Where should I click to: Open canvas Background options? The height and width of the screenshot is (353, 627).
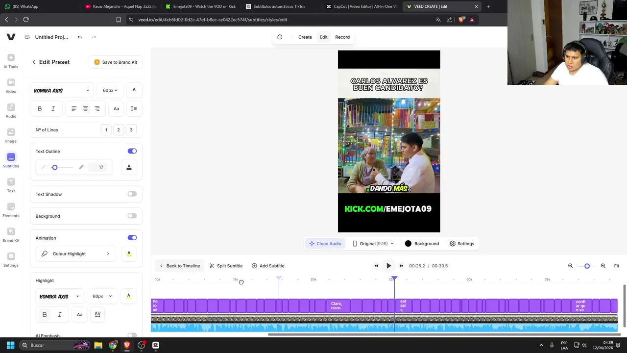422,244
